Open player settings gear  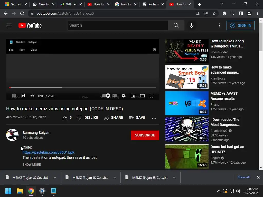point(124,96)
